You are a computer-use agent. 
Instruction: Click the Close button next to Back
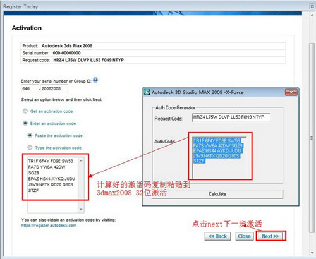[x=244, y=236]
